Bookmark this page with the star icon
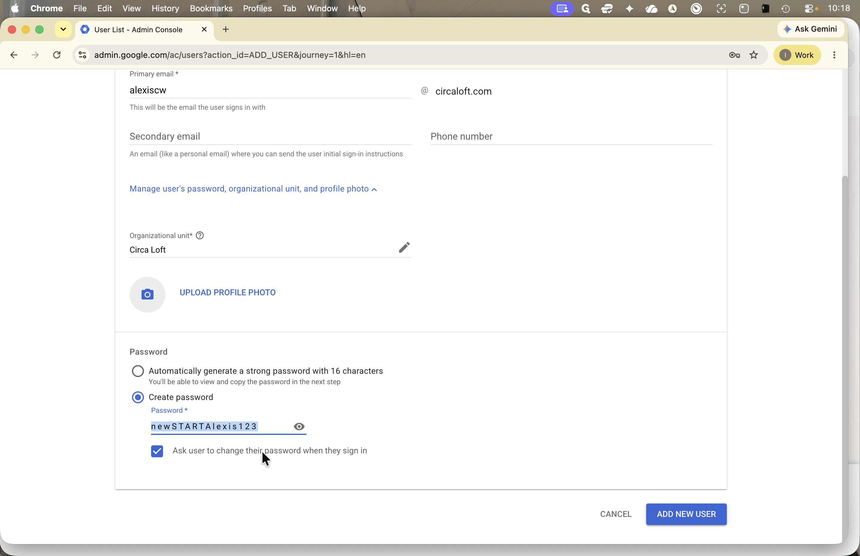Screen dimensions: 860x556 pyautogui.click(x=754, y=55)
